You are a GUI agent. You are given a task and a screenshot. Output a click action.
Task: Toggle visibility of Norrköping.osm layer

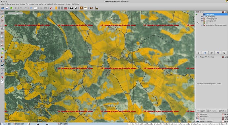tap(202, 21)
